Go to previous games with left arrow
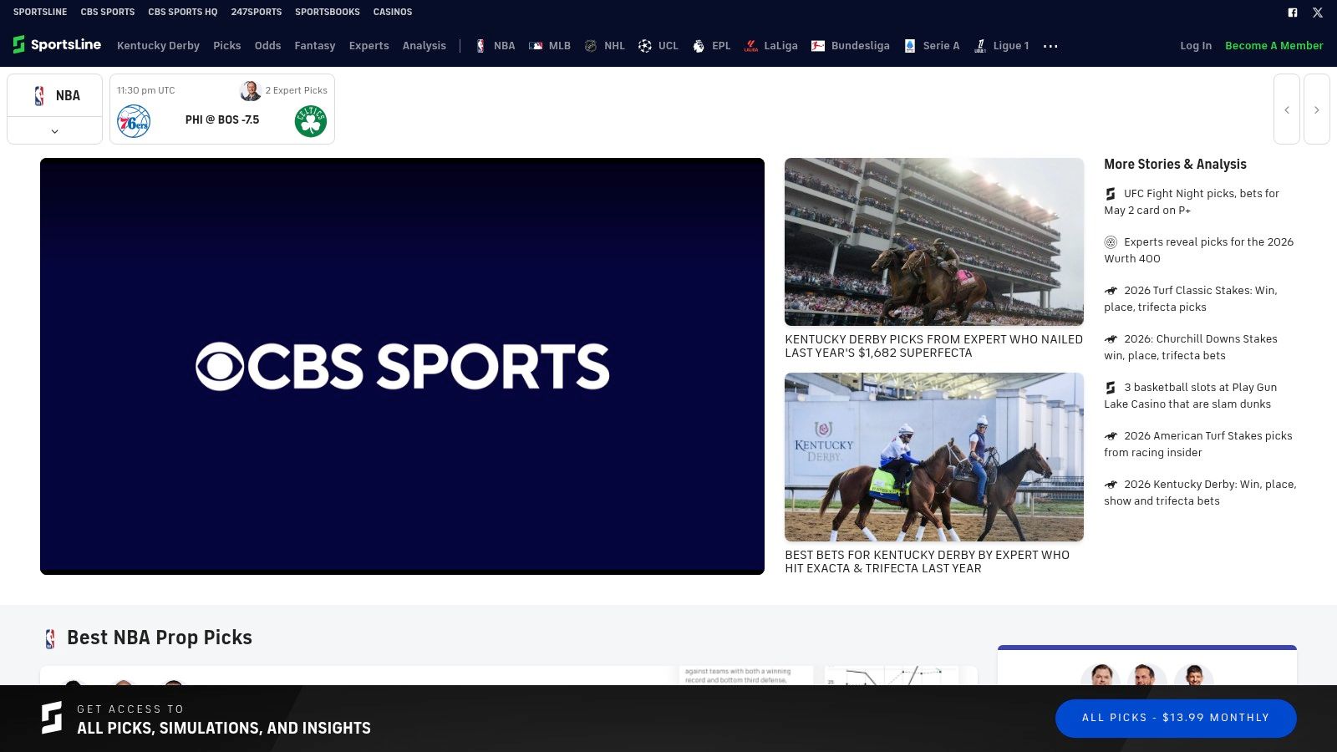Viewport: 1337px width, 752px height. tap(1287, 109)
